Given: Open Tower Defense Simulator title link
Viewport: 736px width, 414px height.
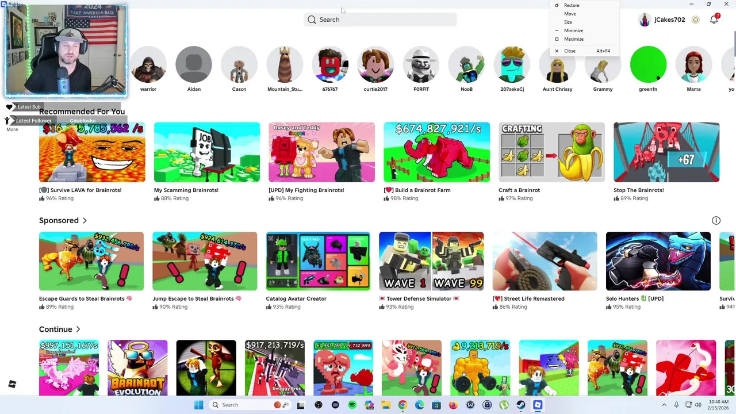Looking at the screenshot, I should (x=419, y=299).
